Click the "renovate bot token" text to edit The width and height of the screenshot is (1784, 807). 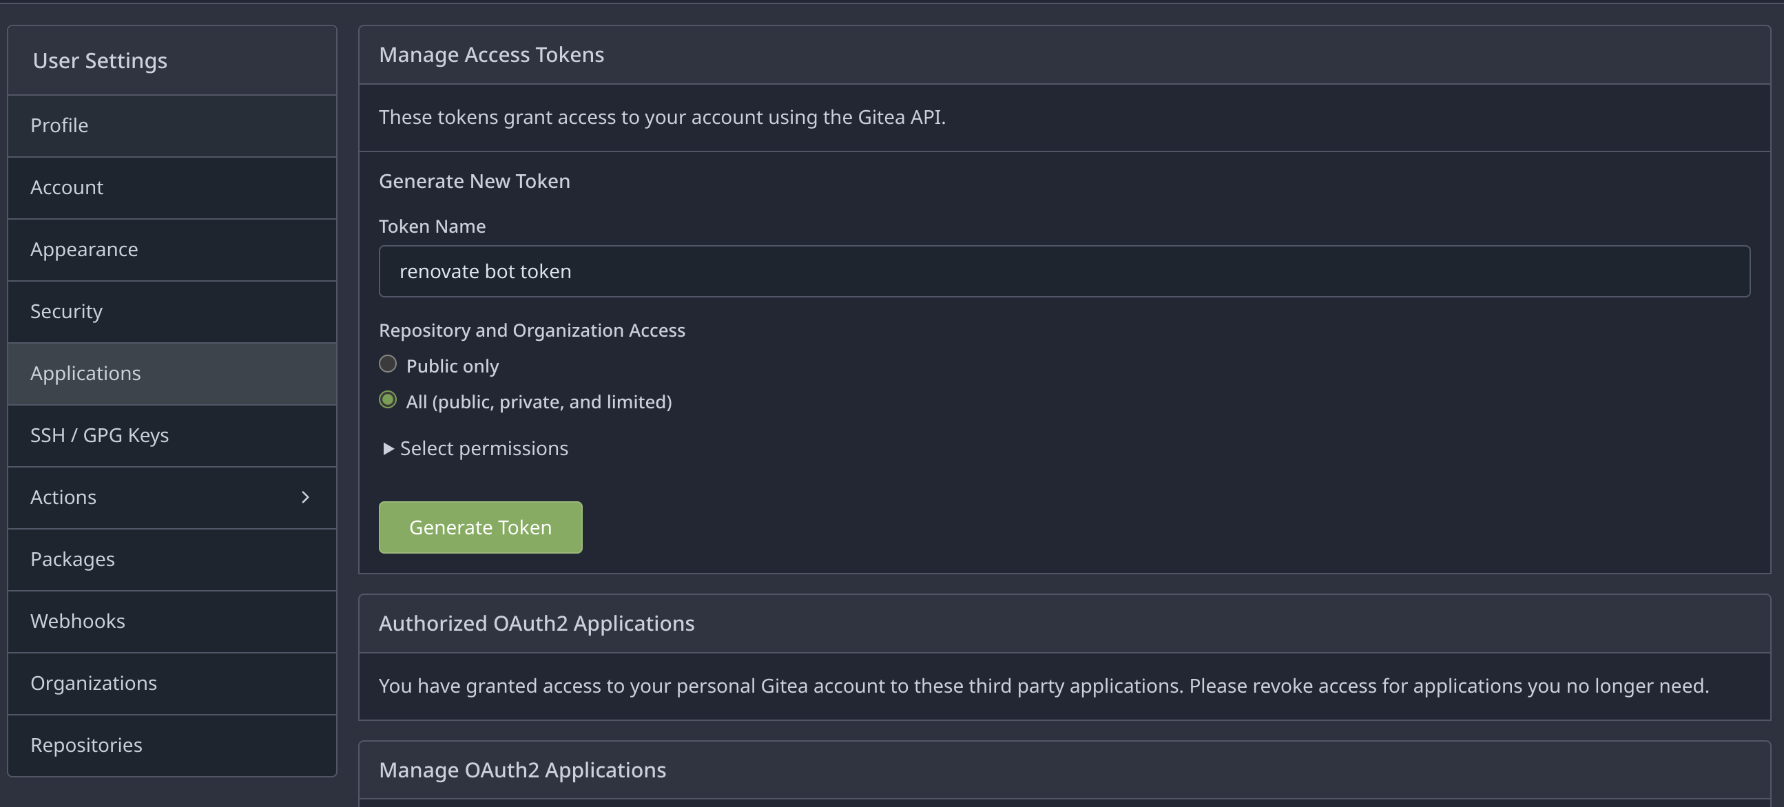485,271
